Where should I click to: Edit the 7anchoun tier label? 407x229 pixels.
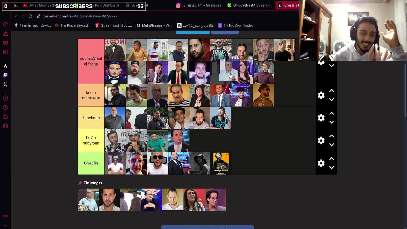[x=91, y=118]
